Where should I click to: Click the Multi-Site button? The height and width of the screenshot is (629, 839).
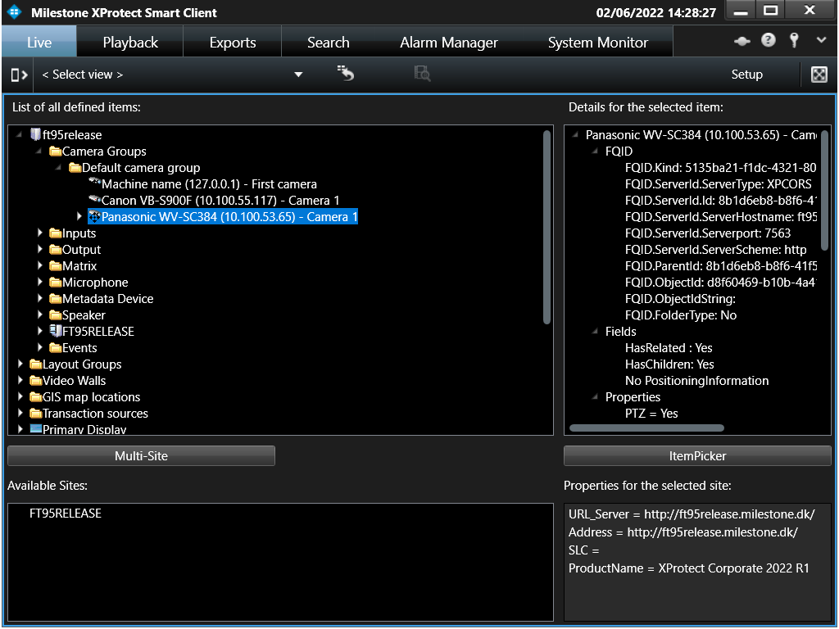tap(141, 455)
